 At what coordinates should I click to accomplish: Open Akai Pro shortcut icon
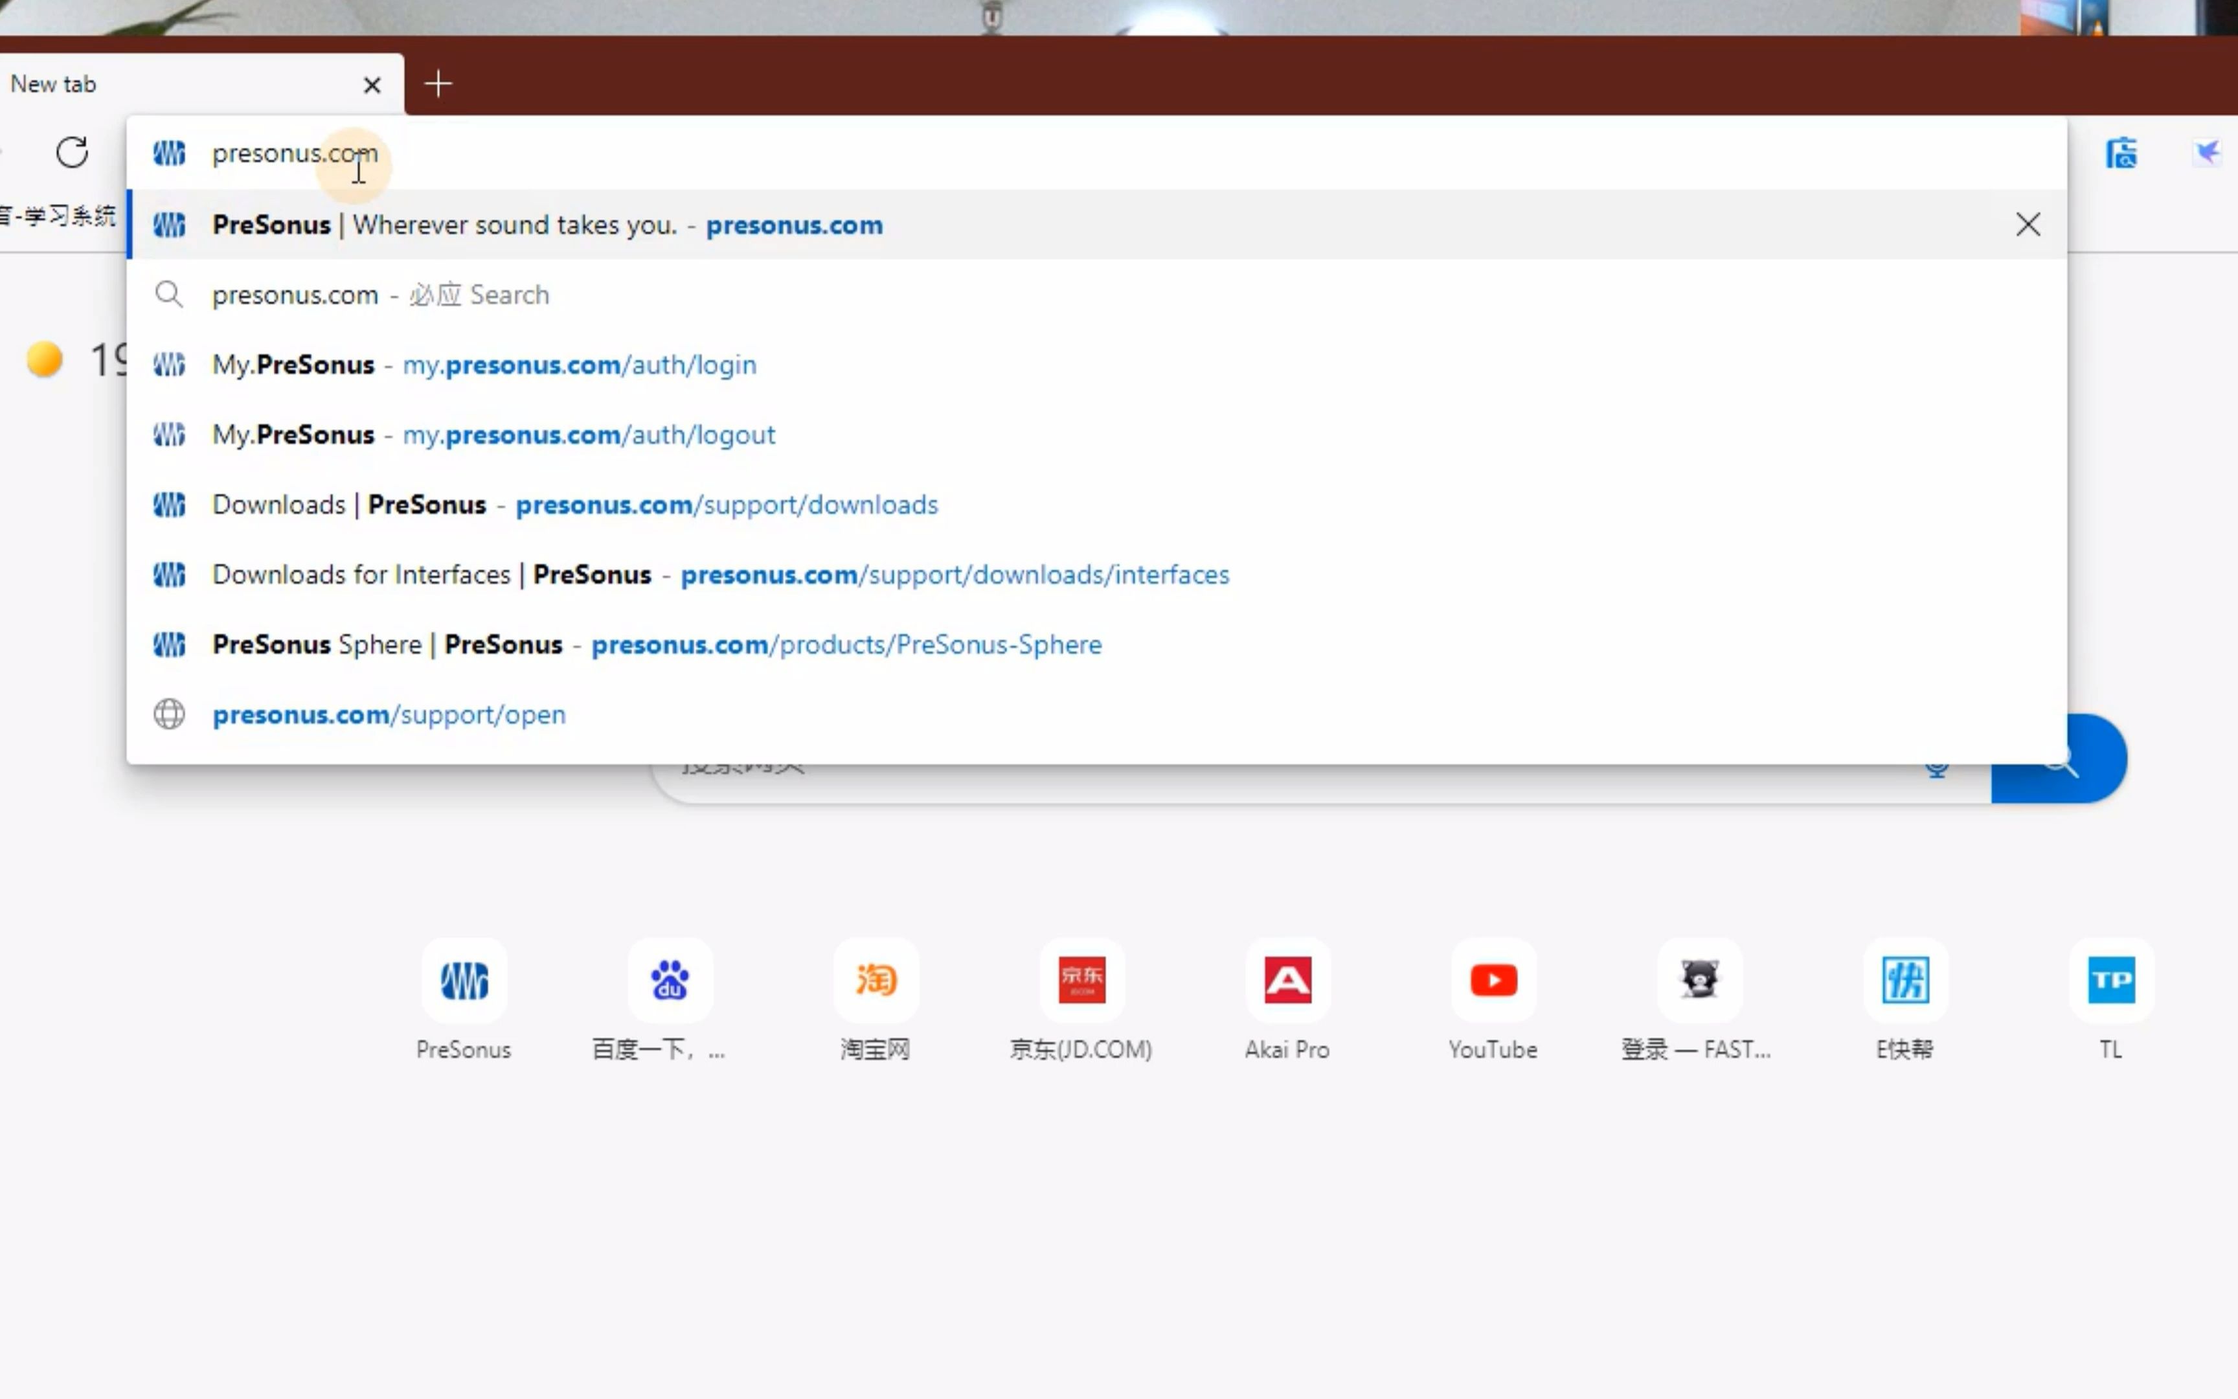click(x=1287, y=980)
